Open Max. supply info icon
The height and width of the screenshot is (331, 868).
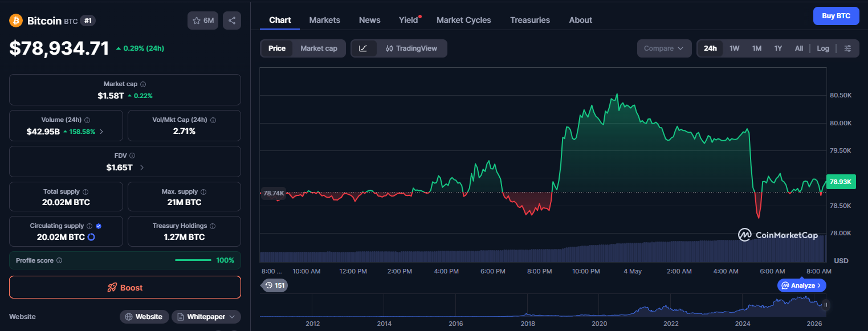(x=203, y=192)
